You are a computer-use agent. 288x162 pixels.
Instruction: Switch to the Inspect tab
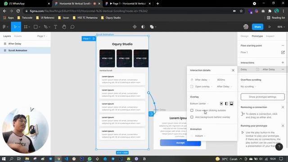(x=270, y=36)
